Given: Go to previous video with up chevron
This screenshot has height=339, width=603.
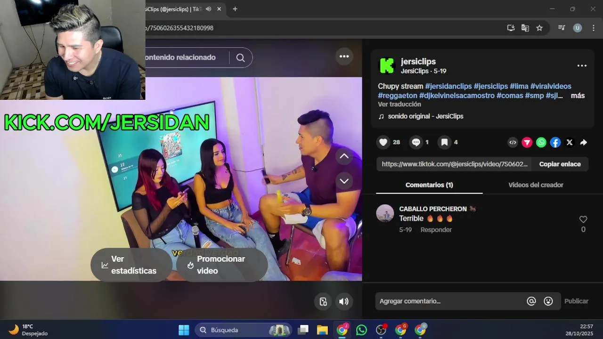Looking at the screenshot, I should coord(344,156).
